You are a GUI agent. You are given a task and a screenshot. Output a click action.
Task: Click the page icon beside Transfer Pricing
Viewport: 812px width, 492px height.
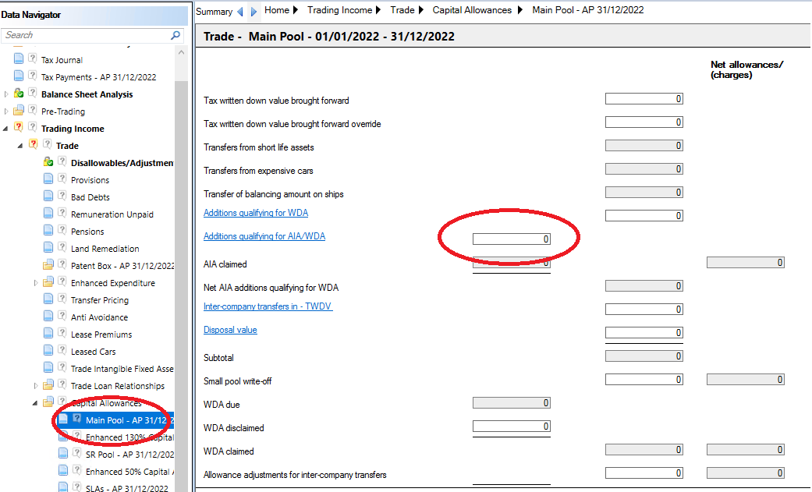(x=48, y=299)
